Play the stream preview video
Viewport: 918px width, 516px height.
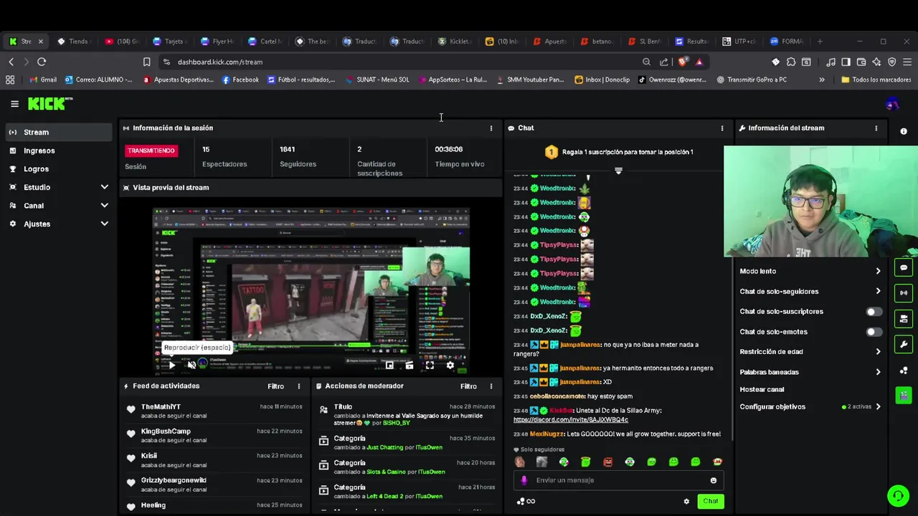pyautogui.click(x=172, y=365)
